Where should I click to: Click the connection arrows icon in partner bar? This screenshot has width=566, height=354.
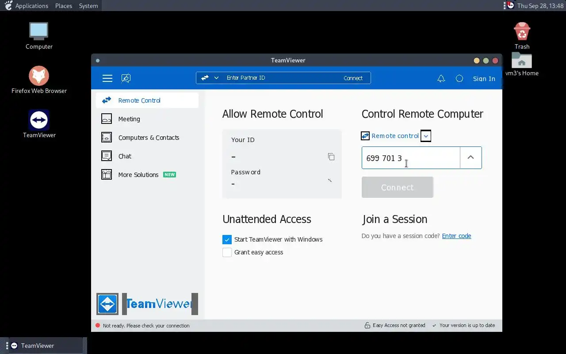coord(205,78)
